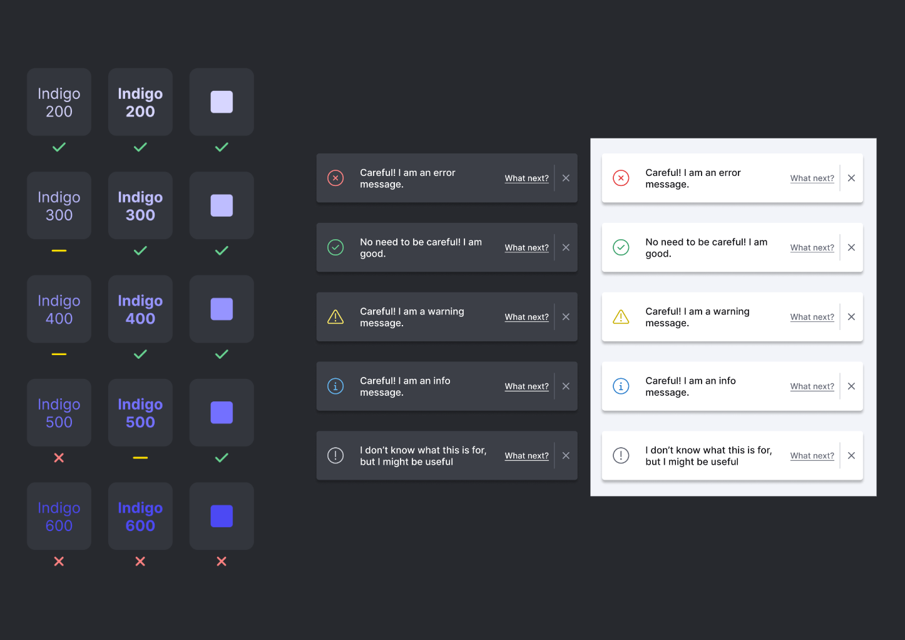
Task: Close the light success message
Action: pos(851,247)
